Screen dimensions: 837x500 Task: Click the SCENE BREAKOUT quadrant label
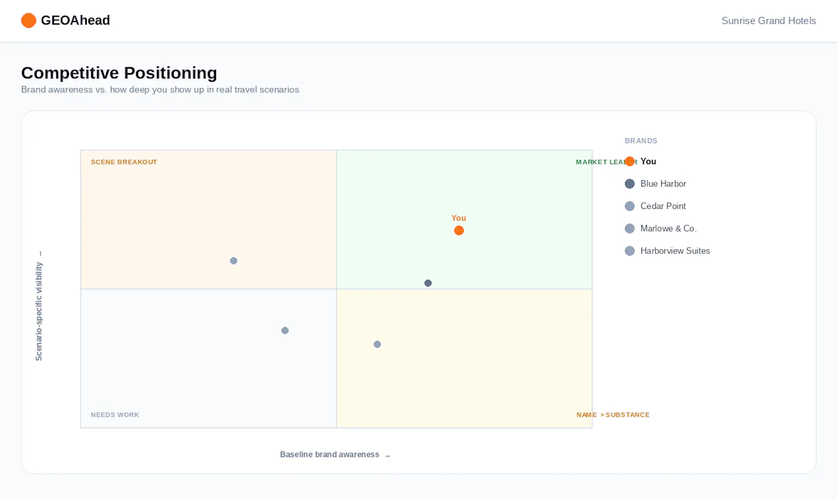click(124, 162)
